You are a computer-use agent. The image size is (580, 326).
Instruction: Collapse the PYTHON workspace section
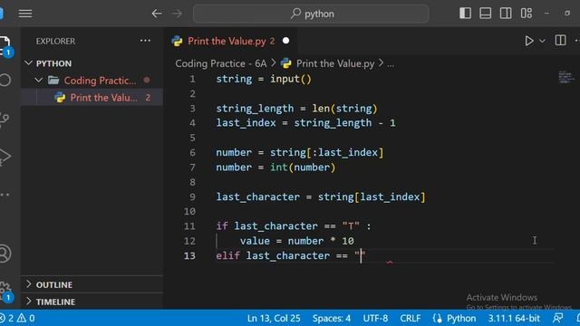click(28, 63)
